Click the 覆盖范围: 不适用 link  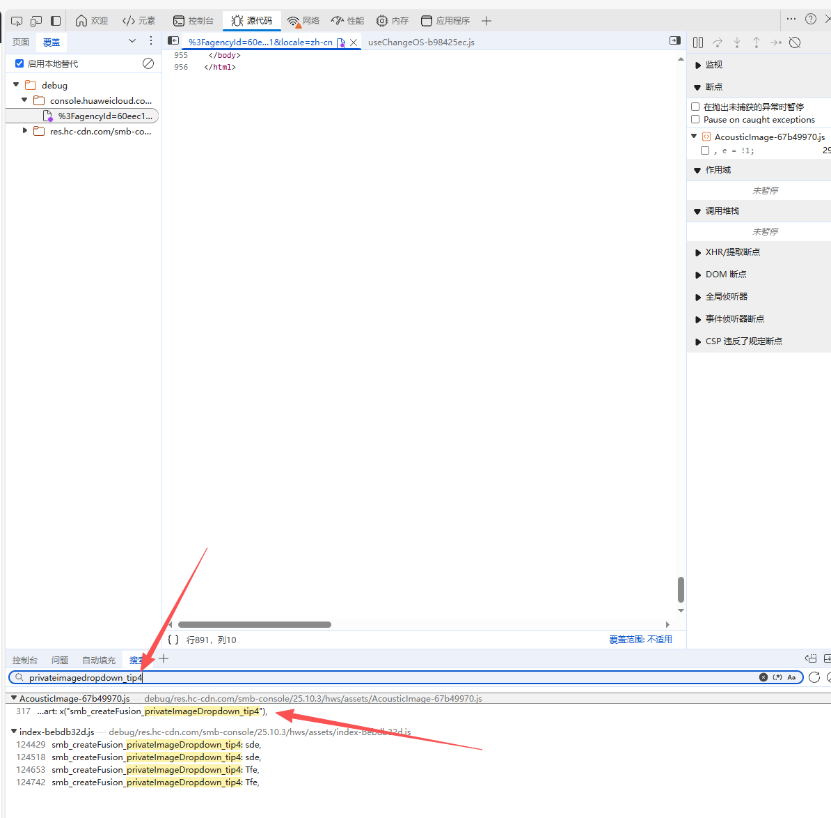click(640, 640)
